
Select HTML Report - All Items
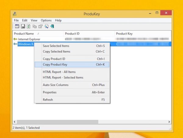59,72
